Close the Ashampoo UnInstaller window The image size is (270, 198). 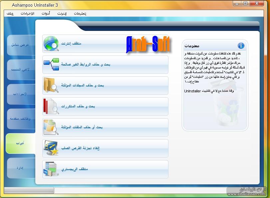257,3
